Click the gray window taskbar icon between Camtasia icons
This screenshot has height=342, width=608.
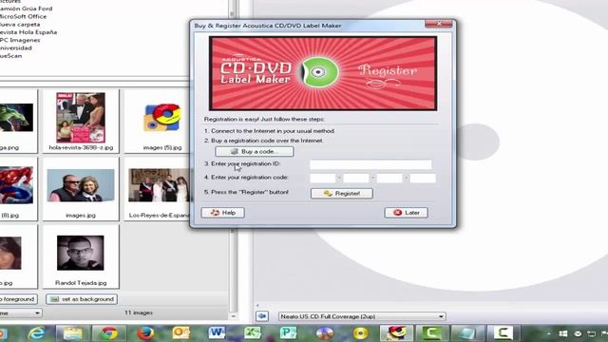pos(467,333)
